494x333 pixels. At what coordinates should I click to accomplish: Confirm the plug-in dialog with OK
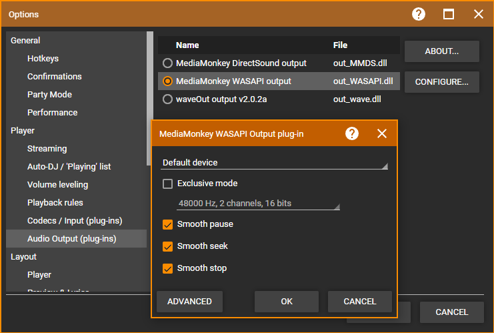click(287, 302)
